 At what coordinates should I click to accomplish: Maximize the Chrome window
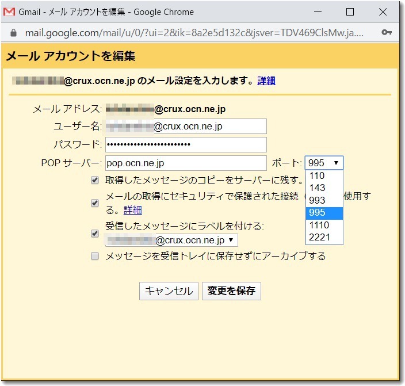(350, 12)
